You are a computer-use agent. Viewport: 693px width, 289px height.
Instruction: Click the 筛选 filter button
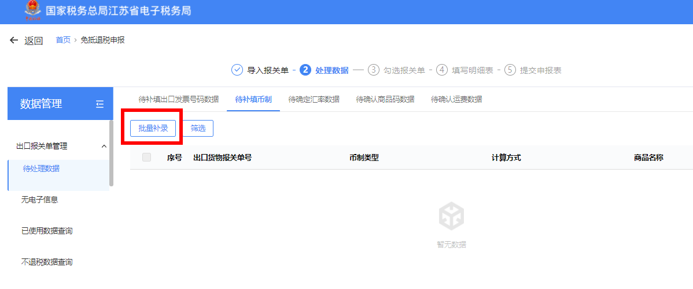coord(198,128)
